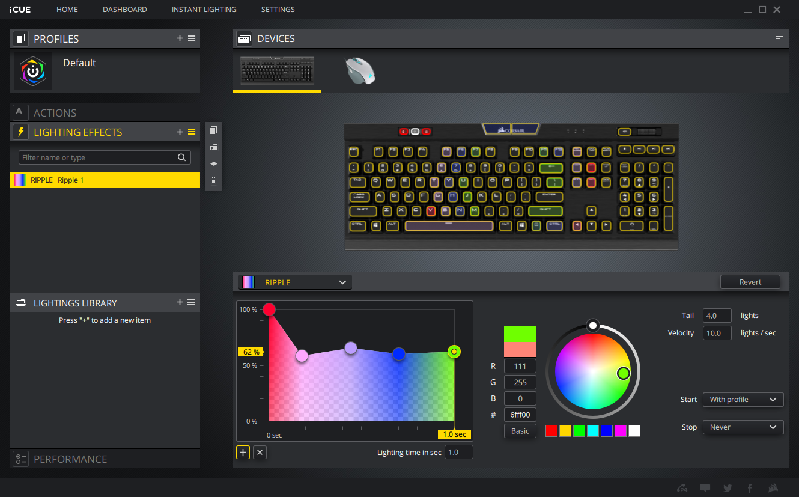Add a new profile with plus icon

(x=180, y=38)
